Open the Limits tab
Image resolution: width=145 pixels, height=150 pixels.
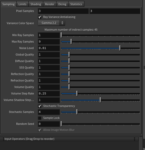(22, 4)
